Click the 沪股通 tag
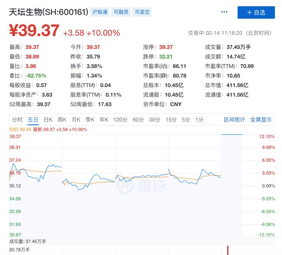The height and width of the screenshot is (255, 282). click(x=100, y=12)
